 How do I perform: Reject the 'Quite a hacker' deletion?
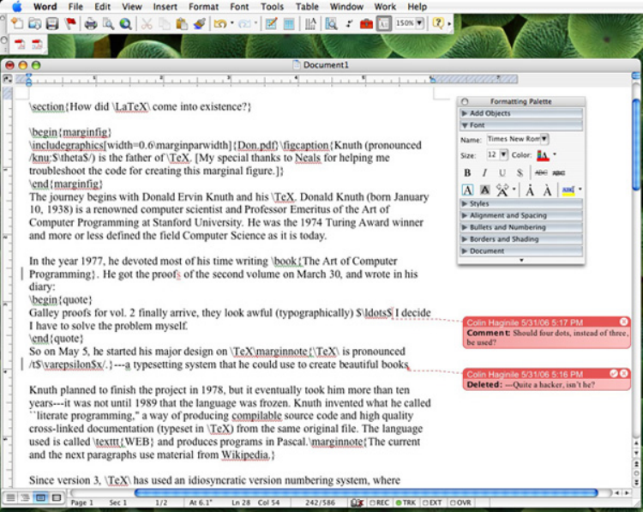click(x=624, y=373)
